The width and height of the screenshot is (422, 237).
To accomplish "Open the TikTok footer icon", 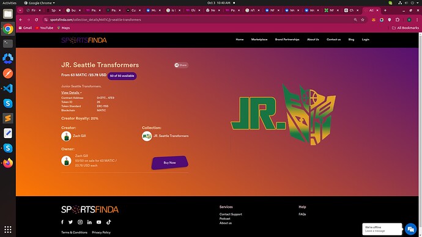I will [x=108, y=222].
